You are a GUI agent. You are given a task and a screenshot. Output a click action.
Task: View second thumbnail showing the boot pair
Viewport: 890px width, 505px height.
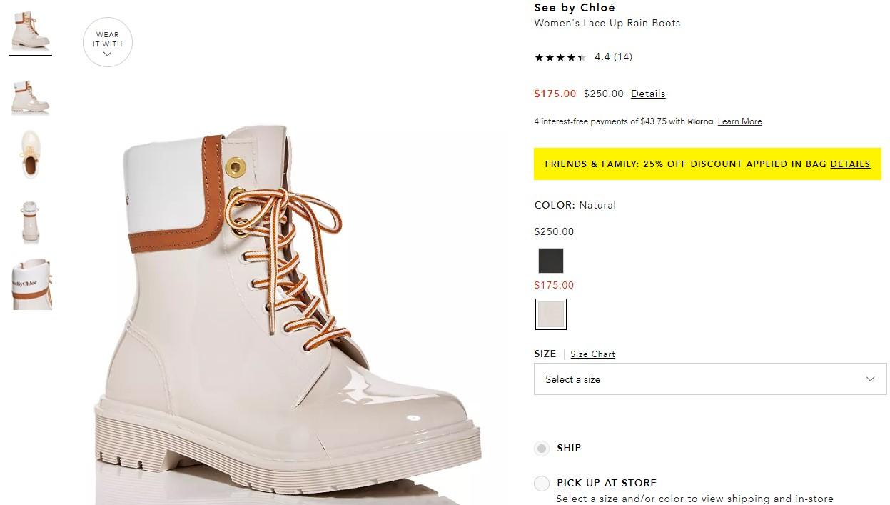[x=31, y=96]
